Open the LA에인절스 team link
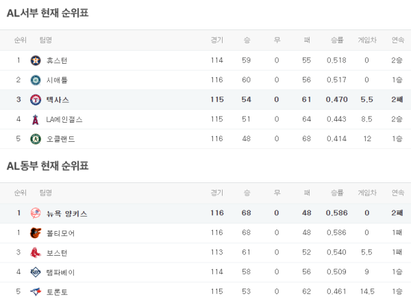The width and height of the screenshot is (411, 303). 64,119
